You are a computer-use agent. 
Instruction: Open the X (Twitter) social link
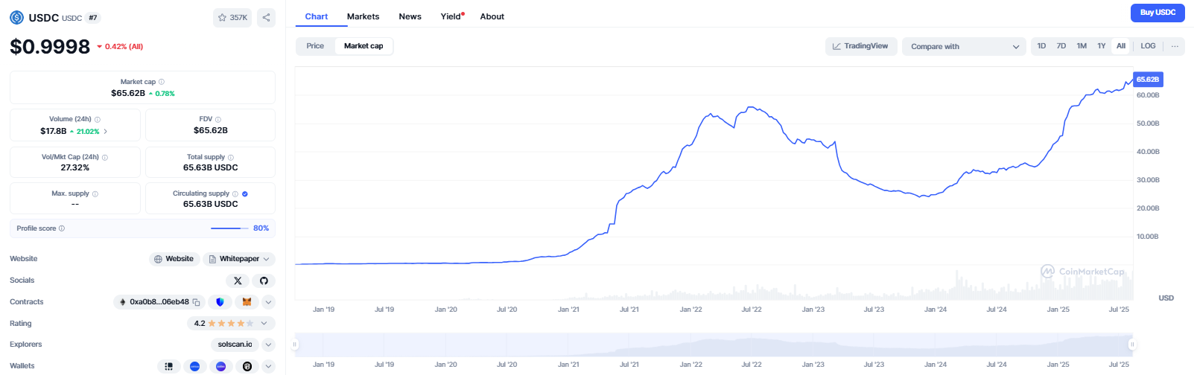[x=238, y=281]
